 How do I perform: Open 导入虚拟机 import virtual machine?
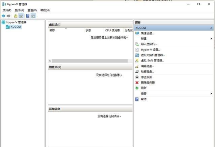click(x=149, y=44)
